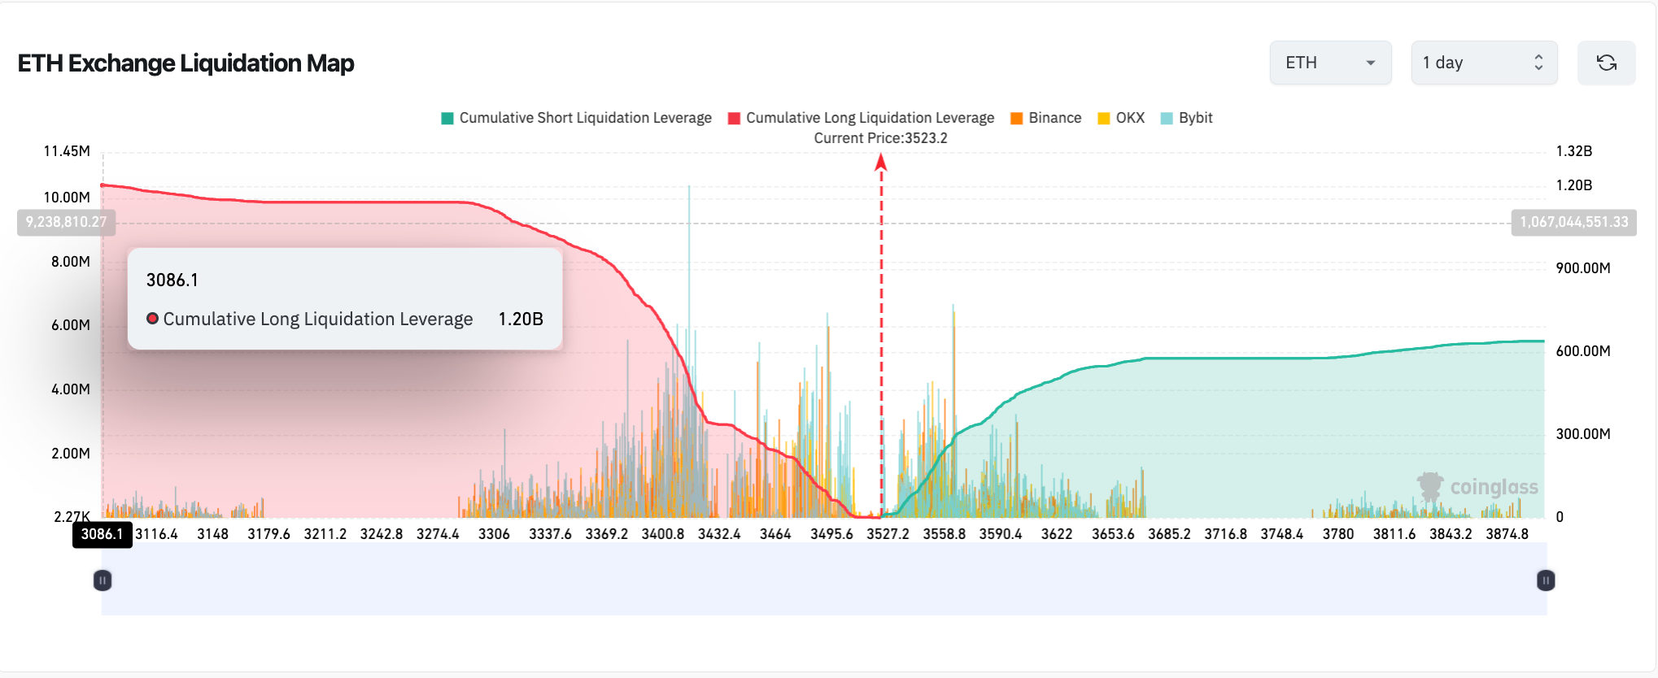Click the 9,238,810.27 left axis pointer label
This screenshot has width=1658, height=678.
tap(66, 222)
